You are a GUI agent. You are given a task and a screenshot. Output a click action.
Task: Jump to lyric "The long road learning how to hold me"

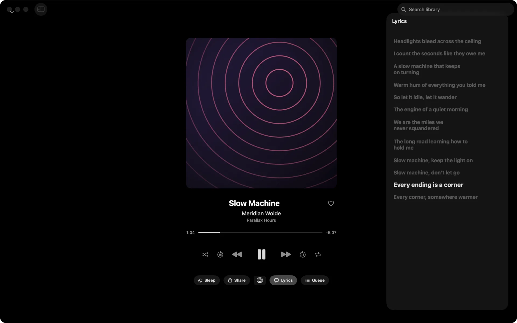pos(430,145)
